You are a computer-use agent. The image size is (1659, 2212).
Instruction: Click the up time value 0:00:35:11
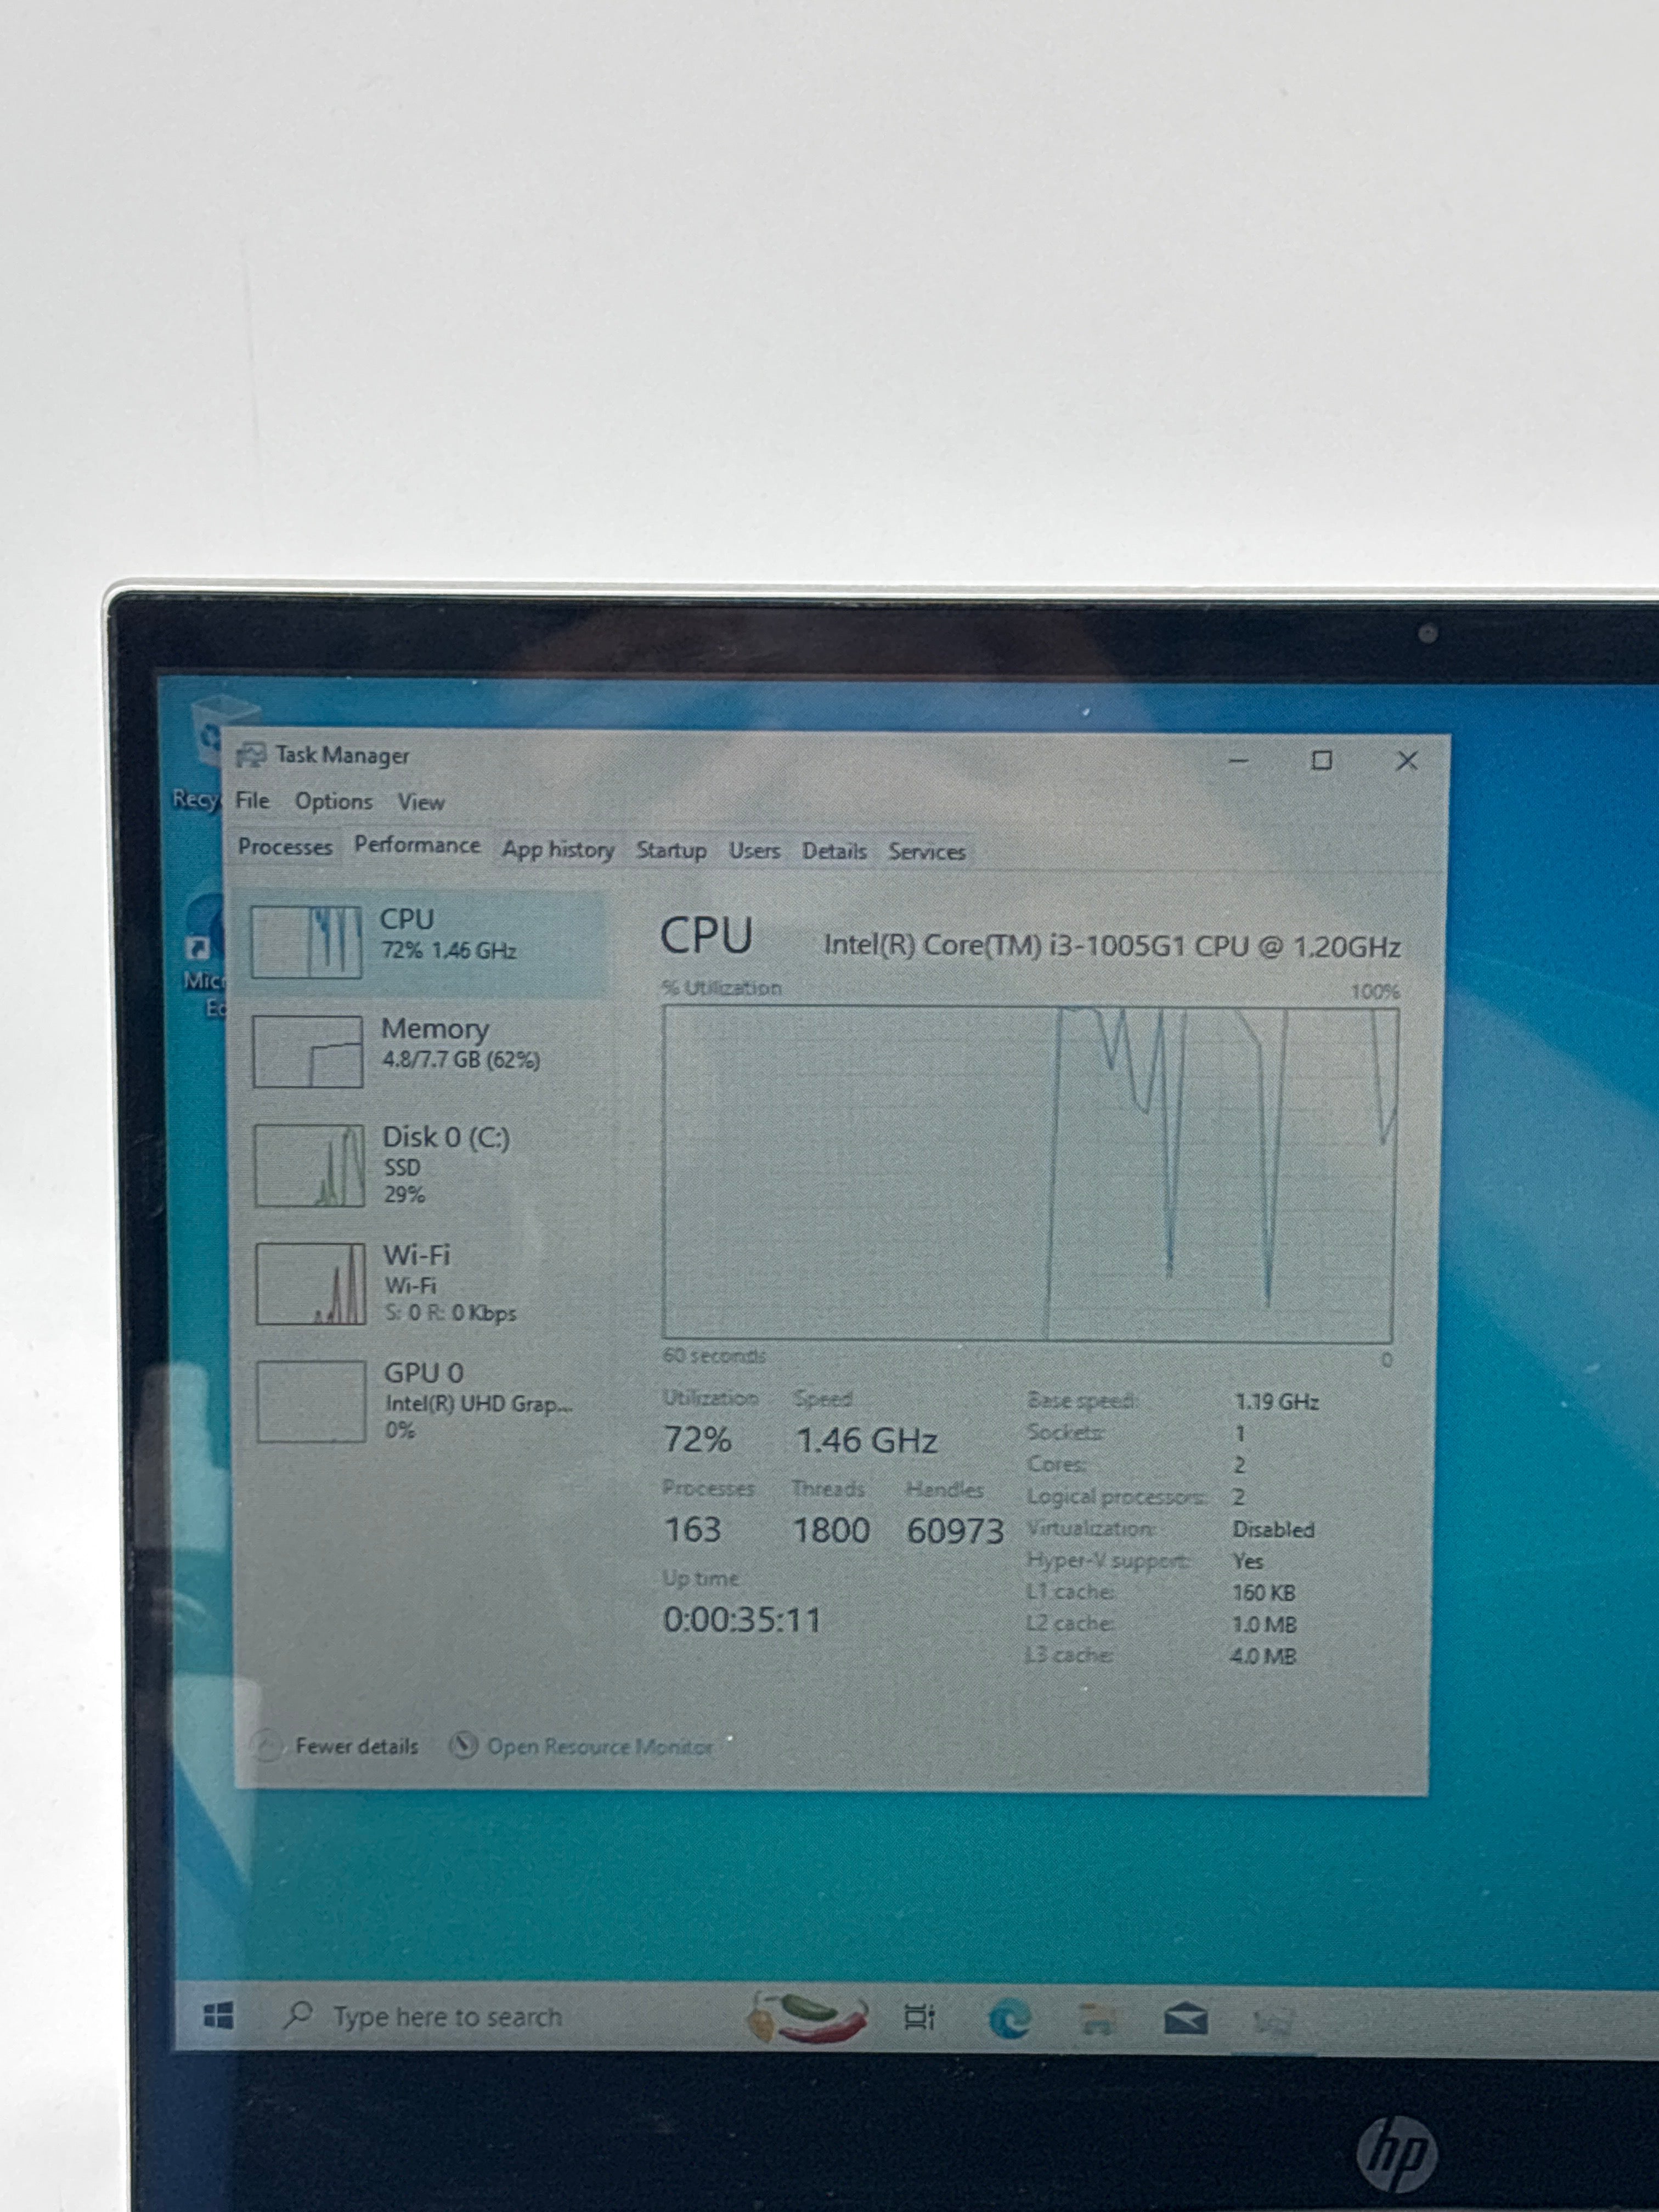(742, 1620)
